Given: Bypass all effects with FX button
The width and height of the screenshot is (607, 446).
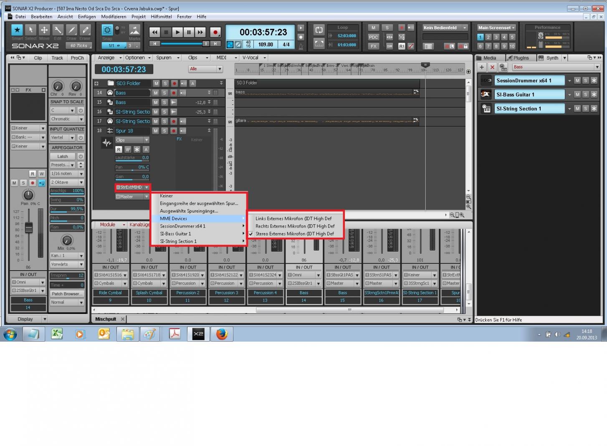Looking at the screenshot, I should [373, 46].
